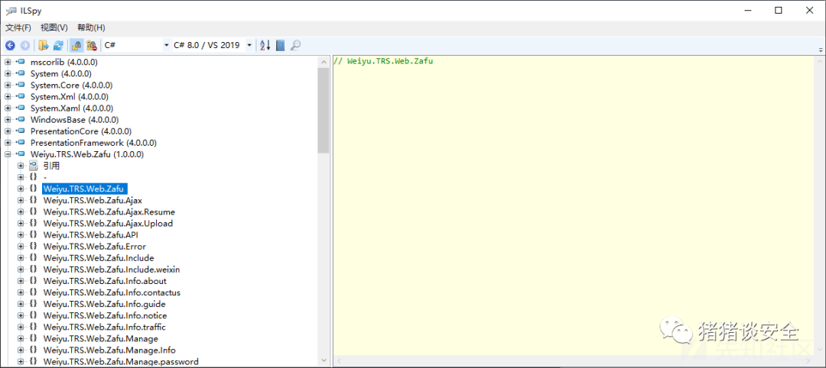Select WindowsBase (4.0.0.0) in tree
The height and width of the screenshot is (368, 826).
[x=74, y=120]
